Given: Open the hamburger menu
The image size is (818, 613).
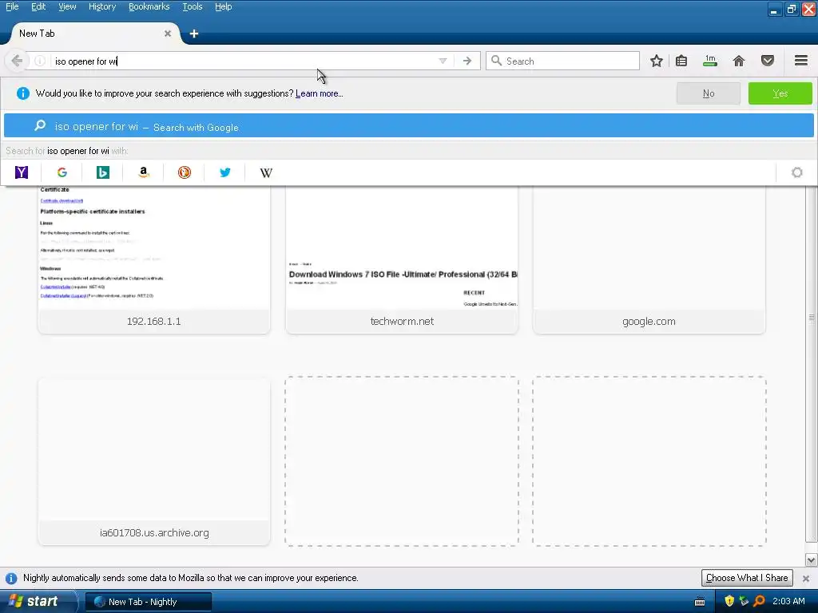Looking at the screenshot, I should click(801, 61).
